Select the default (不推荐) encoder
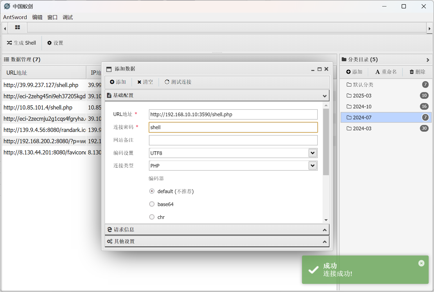 pyautogui.click(x=152, y=191)
